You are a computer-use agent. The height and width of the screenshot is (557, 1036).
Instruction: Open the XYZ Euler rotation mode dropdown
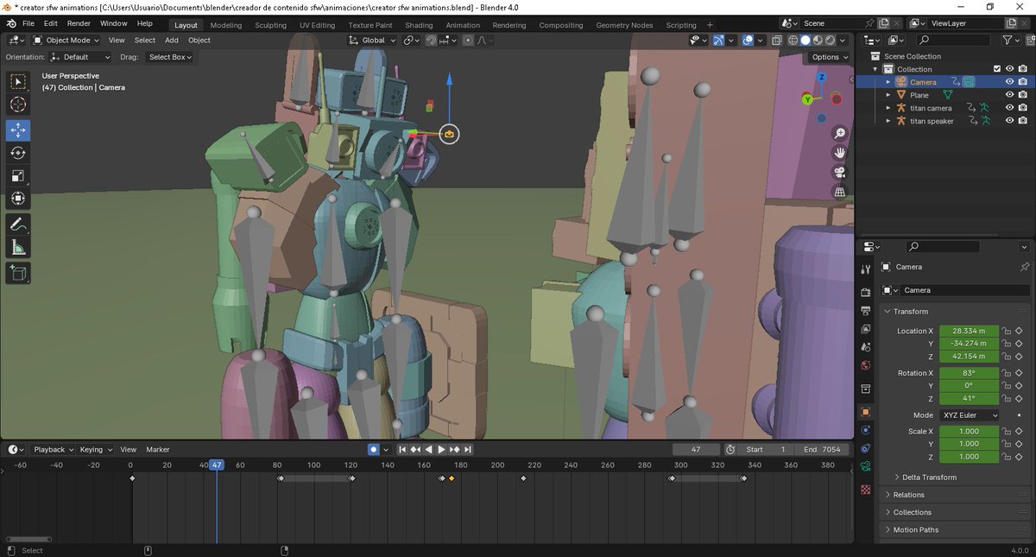[x=970, y=415]
